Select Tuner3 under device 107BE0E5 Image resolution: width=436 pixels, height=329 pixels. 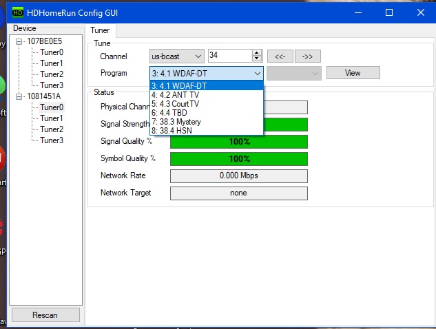tap(52, 85)
